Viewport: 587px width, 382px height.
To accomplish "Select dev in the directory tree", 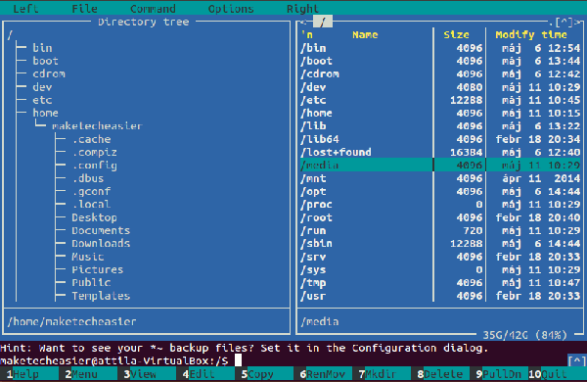I will click(42, 87).
